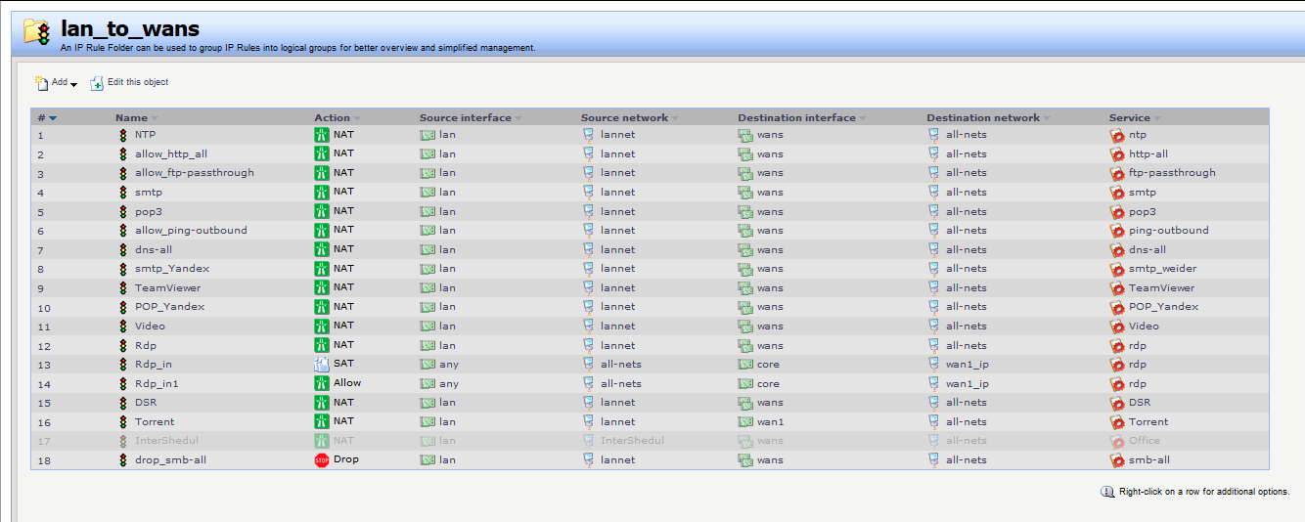
Task: Click the Drop stop icon in row 18
Action: coord(321,460)
